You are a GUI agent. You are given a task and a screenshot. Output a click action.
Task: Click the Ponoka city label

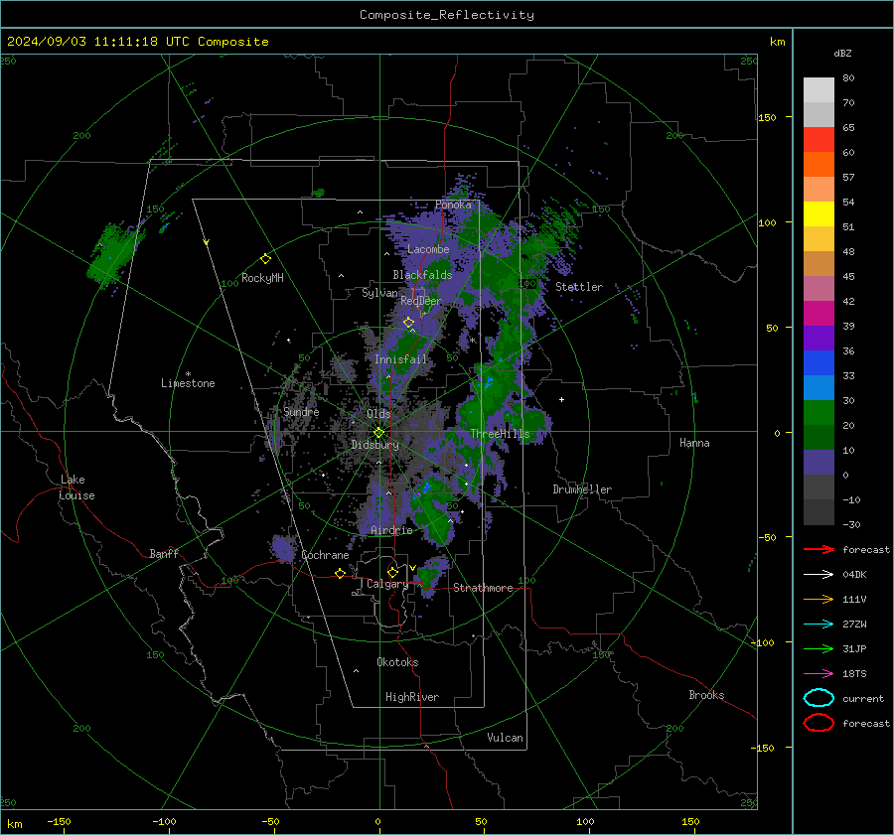tap(453, 205)
